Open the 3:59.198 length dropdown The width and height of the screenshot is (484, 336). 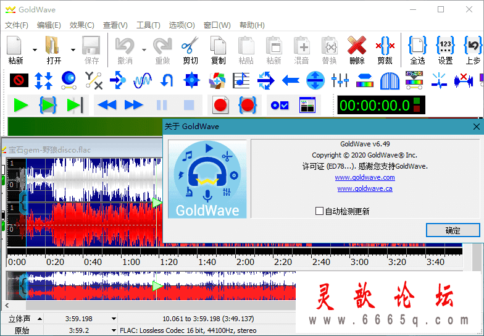(114, 319)
